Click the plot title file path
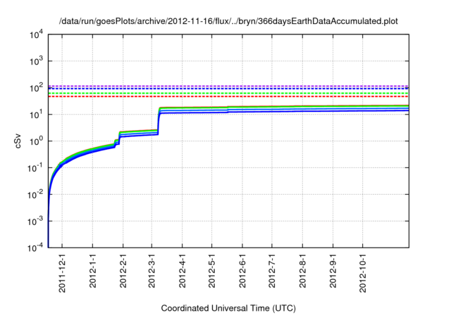Viewport: 451px width, 315px height. point(228,21)
